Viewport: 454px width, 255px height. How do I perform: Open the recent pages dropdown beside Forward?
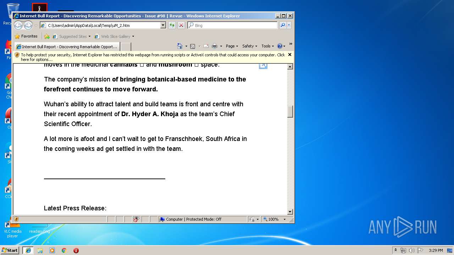36,25
